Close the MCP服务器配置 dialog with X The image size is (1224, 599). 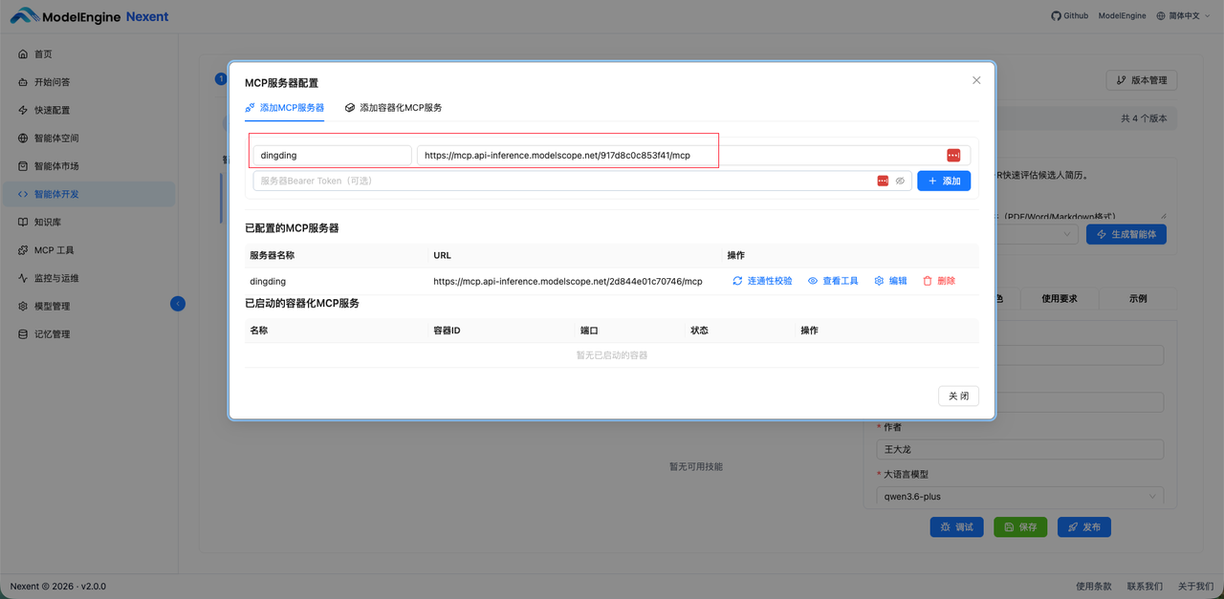pyautogui.click(x=976, y=80)
